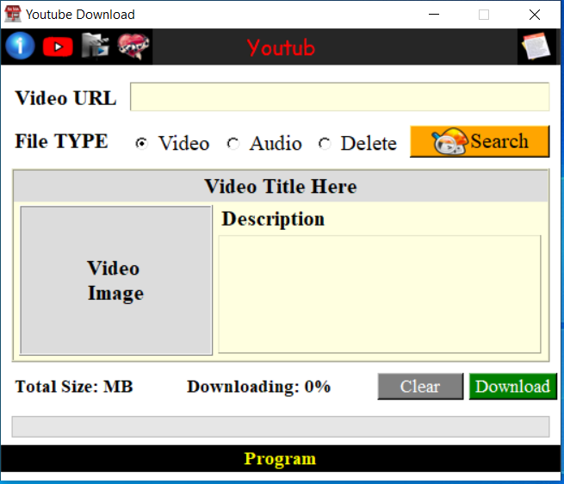
Task: Minimize the Youtube Download window
Action: pos(434,15)
